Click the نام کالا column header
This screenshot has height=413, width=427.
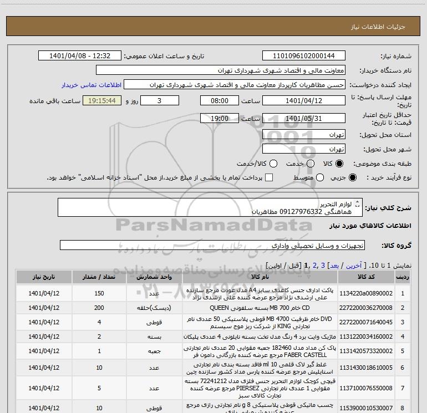click(260, 277)
